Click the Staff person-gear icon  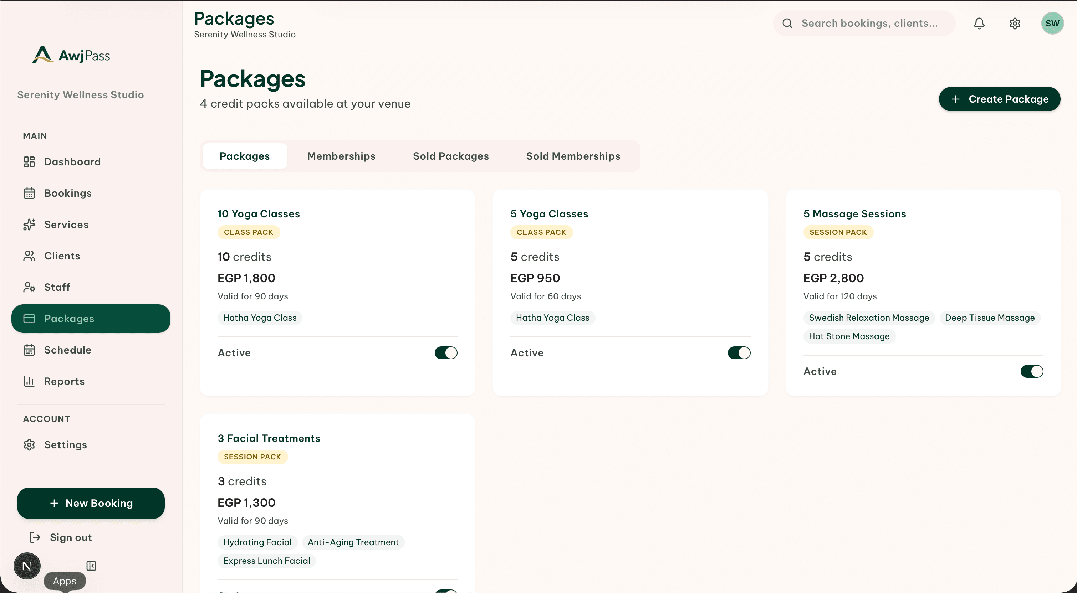(x=29, y=287)
